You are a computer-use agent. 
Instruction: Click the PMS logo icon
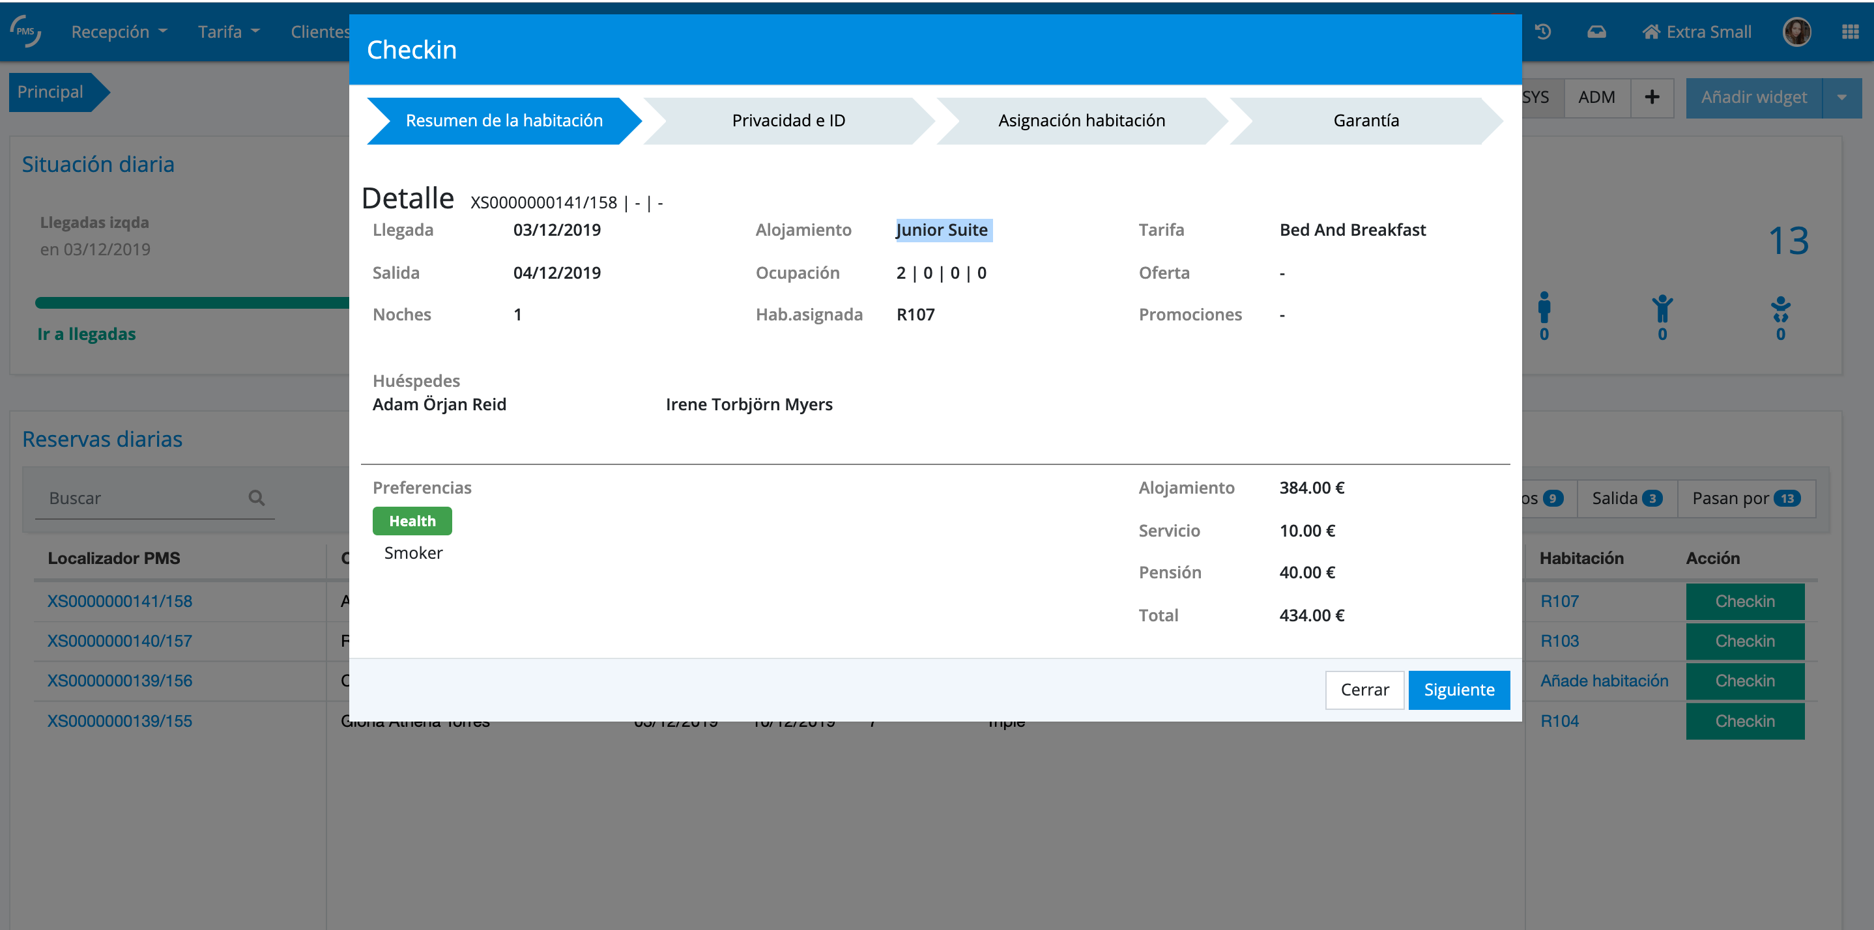click(25, 31)
